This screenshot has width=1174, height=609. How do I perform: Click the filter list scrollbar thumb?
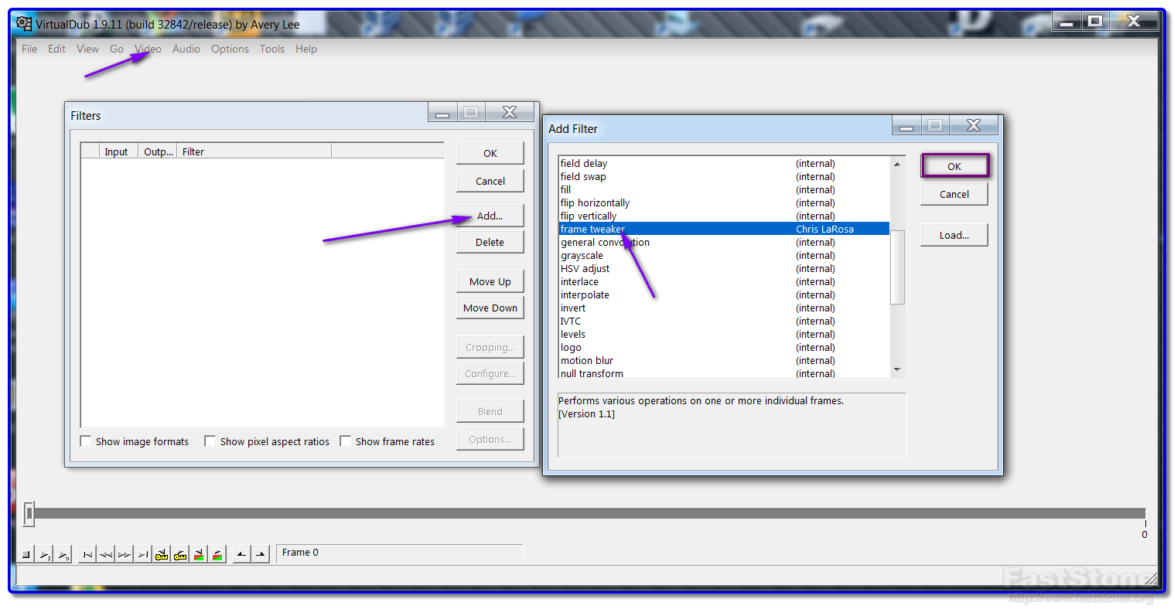pos(897,267)
